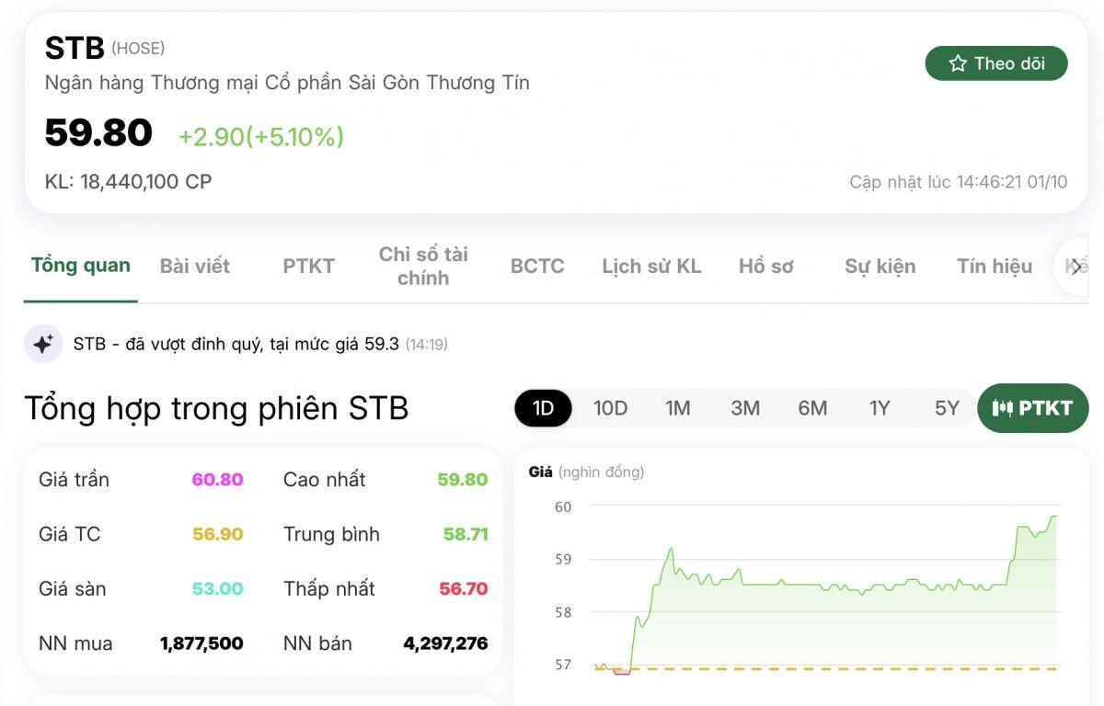
Task: Click the current price 59.80
Action: [x=98, y=132]
